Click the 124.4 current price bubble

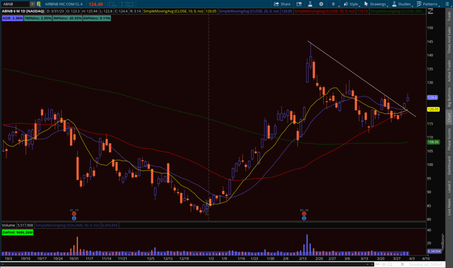pyautogui.click(x=433, y=98)
